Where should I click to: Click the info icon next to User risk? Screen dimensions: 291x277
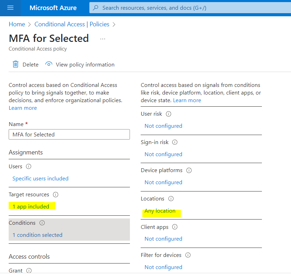(x=168, y=114)
